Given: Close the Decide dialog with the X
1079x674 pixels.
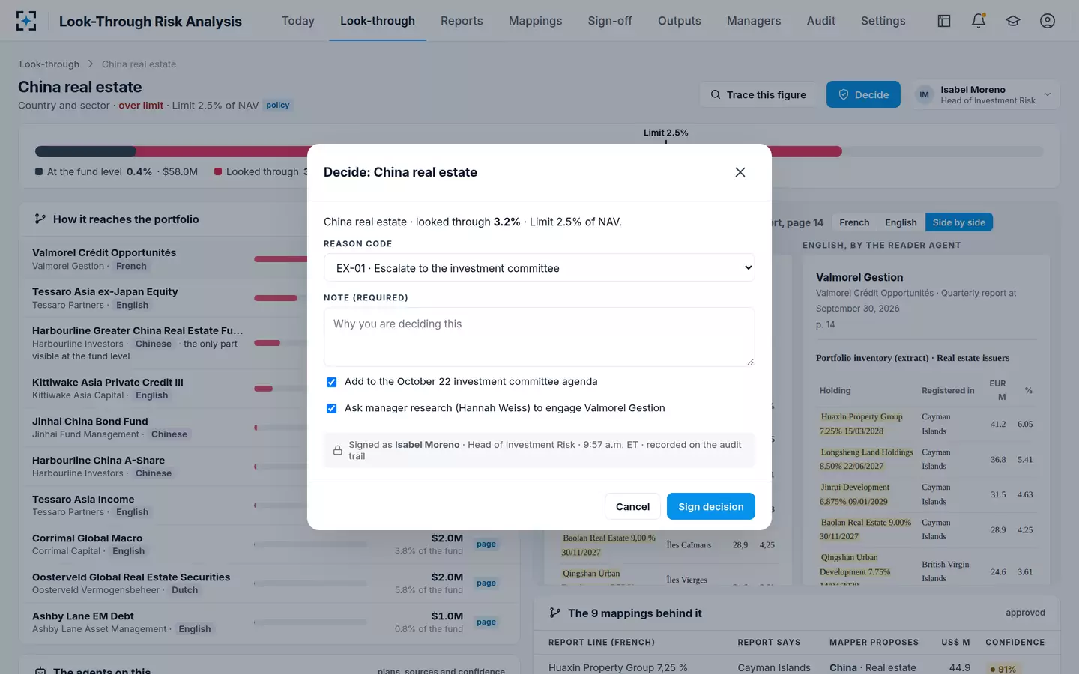Looking at the screenshot, I should click(x=740, y=172).
